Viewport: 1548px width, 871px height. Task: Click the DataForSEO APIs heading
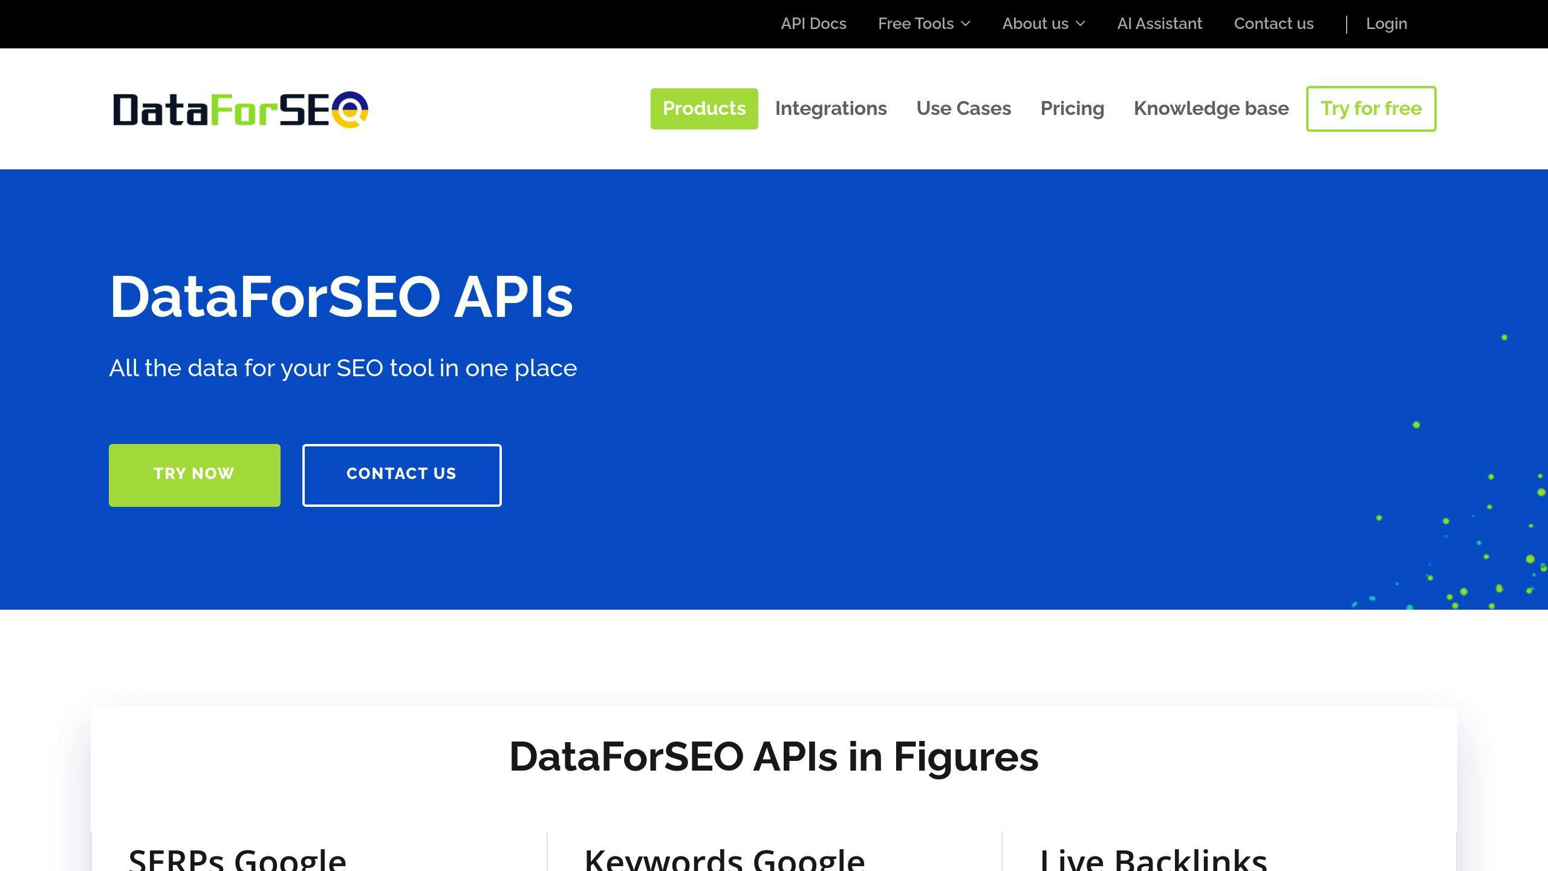(x=341, y=296)
